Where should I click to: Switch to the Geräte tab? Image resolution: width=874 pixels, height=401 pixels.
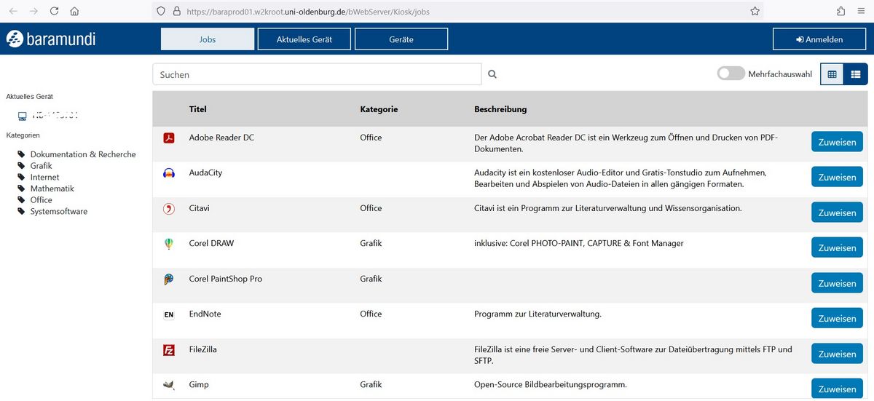(x=401, y=39)
